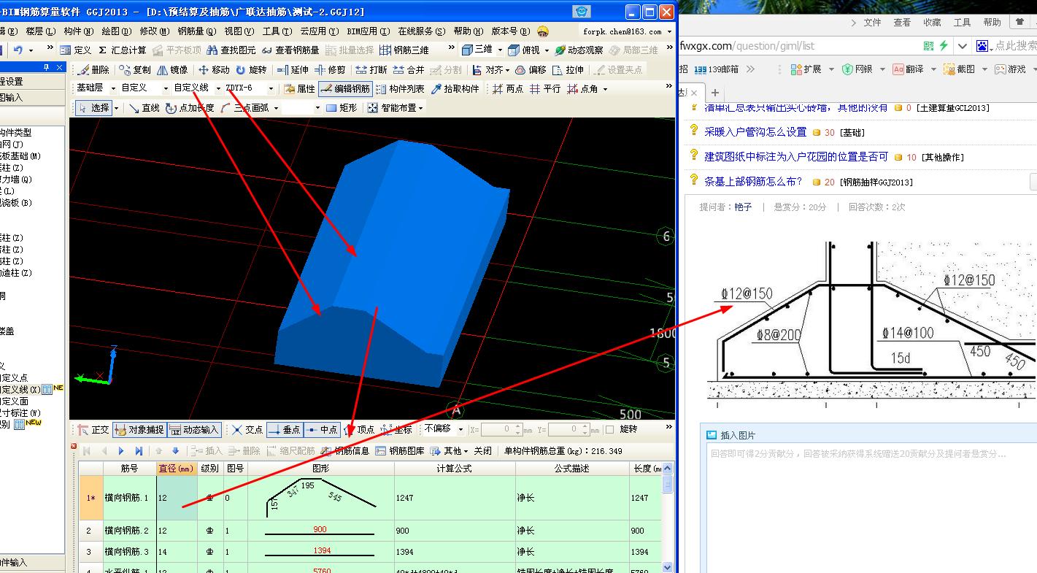The image size is (1037, 573).
Task: Click the 打断 (Break) tool
Action: pyautogui.click(x=371, y=70)
